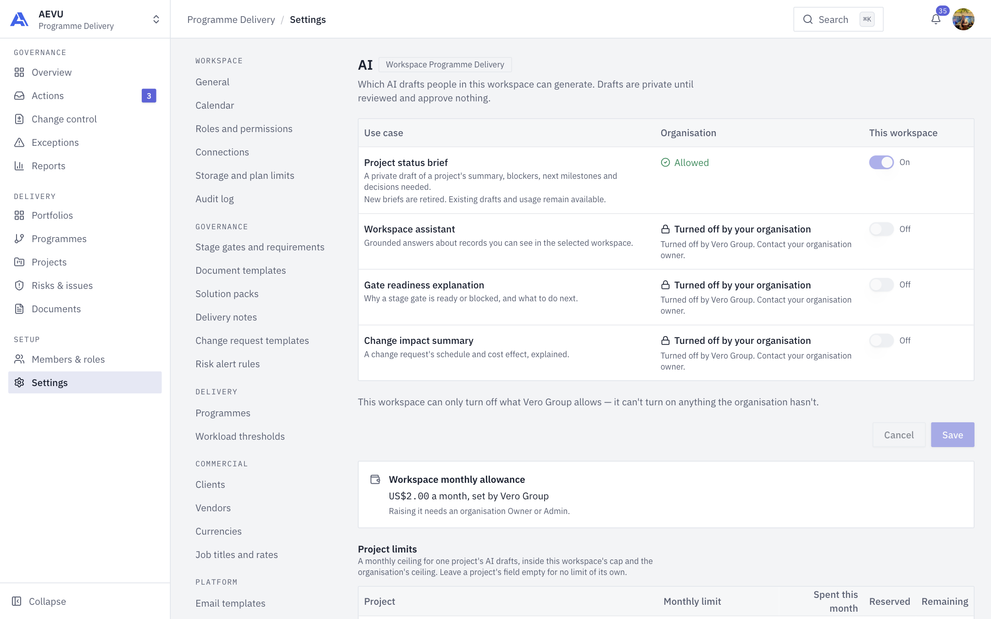Click the Programme Delivery breadcrumb link

231,19
